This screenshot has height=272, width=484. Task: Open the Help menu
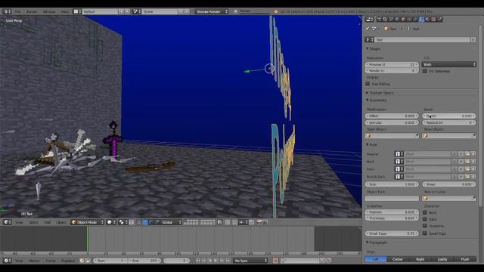pyautogui.click(x=65, y=12)
